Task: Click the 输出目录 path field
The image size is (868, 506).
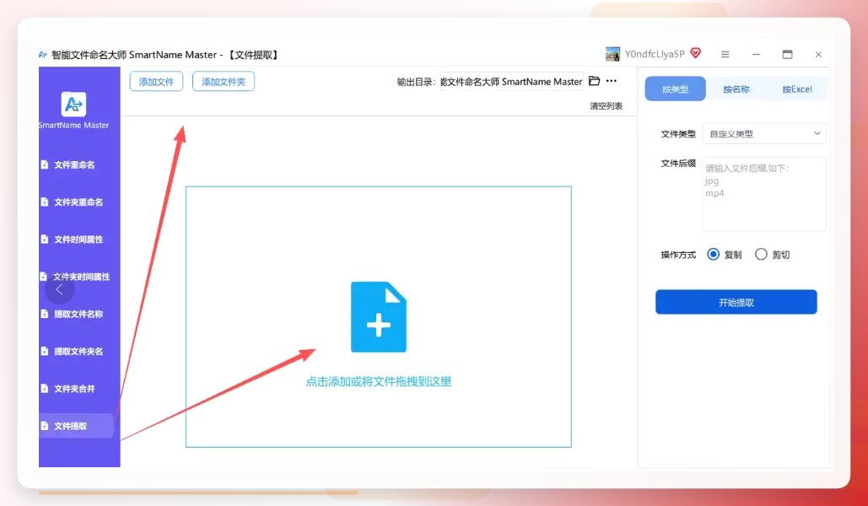Action: click(x=511, y=81)
